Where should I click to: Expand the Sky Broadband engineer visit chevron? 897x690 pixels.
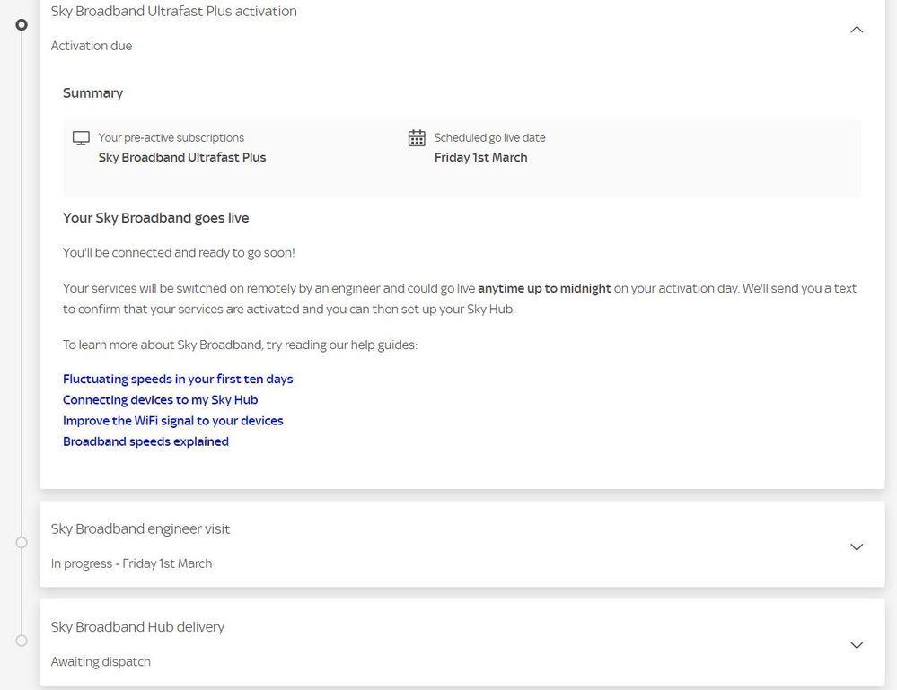tap(857, 546)
